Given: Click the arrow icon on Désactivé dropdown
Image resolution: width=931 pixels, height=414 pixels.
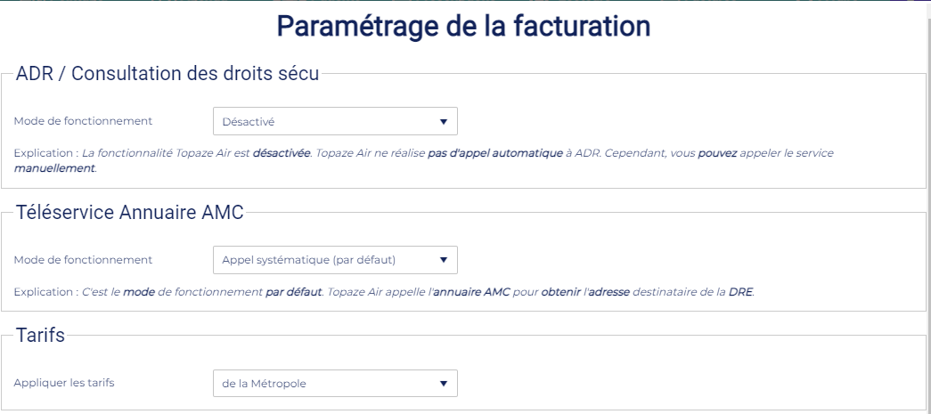Looking at the screenshot, I should (444, 122).
